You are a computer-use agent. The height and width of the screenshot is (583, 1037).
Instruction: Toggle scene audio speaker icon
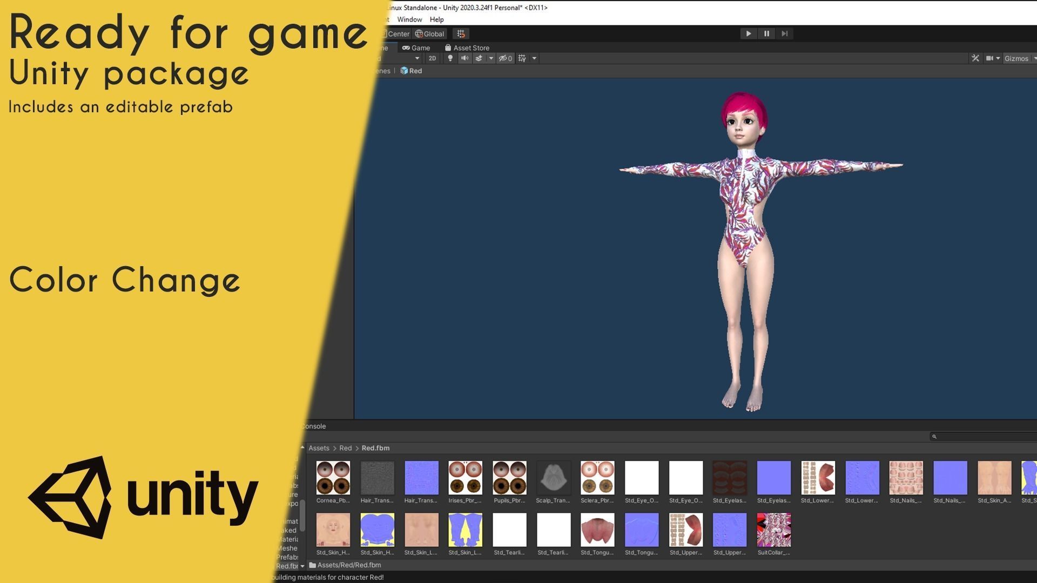pos(464,58)
